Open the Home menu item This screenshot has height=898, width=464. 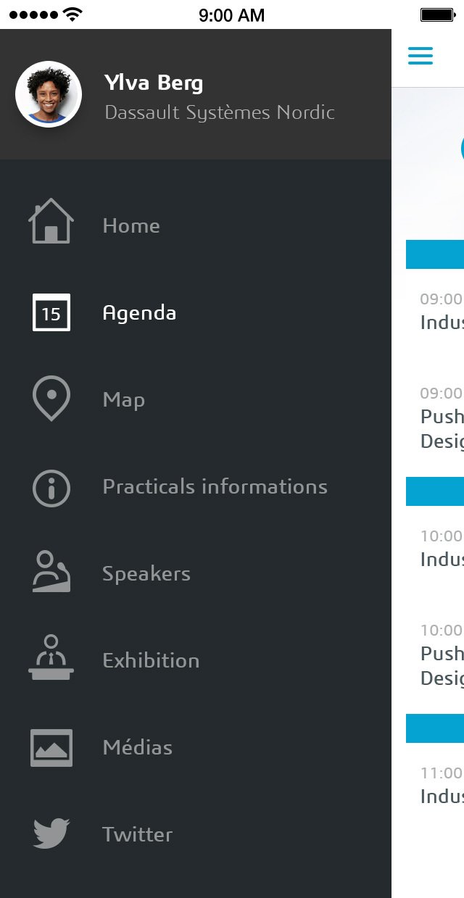[x=131, y=226]
